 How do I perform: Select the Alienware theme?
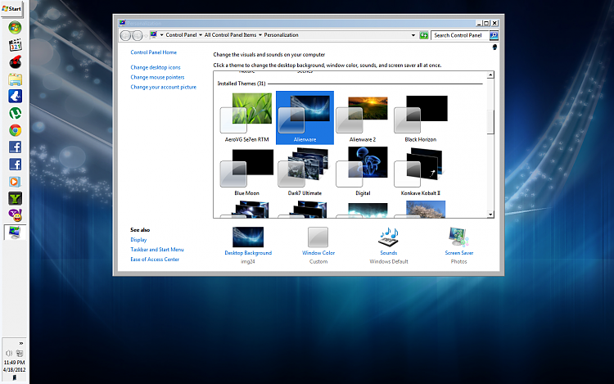(305, 117)
